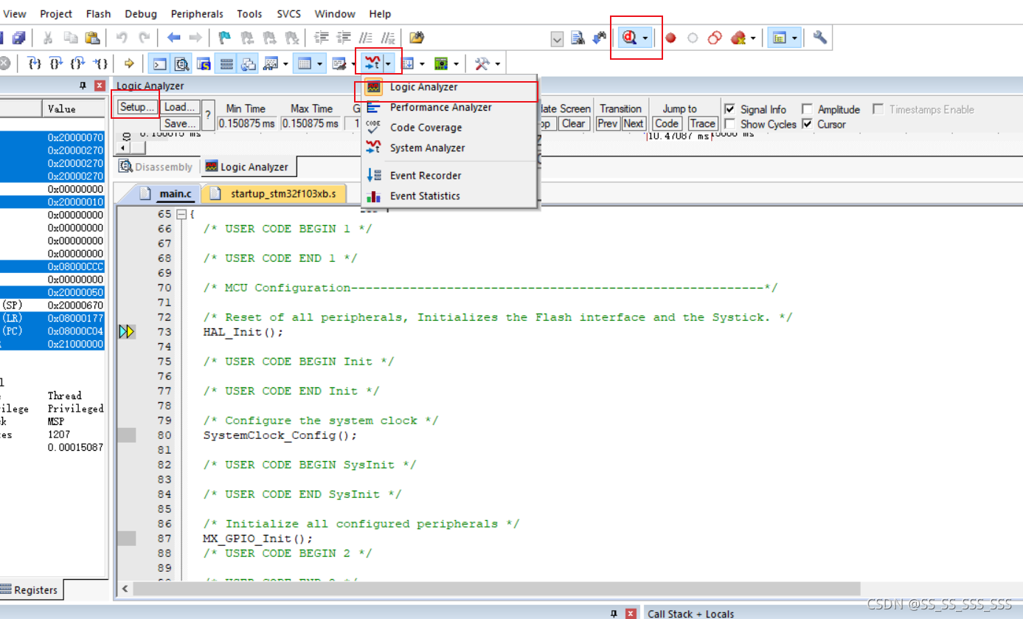Open the find combo box dropdown
The image size is (1023, 619).
tap(558, 38)
